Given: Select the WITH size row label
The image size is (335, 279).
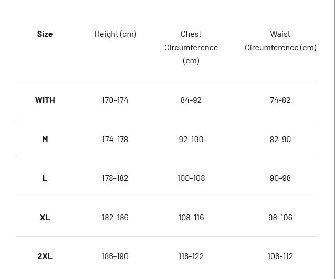Looking at the screenshot, I should [x=45, y=100].
